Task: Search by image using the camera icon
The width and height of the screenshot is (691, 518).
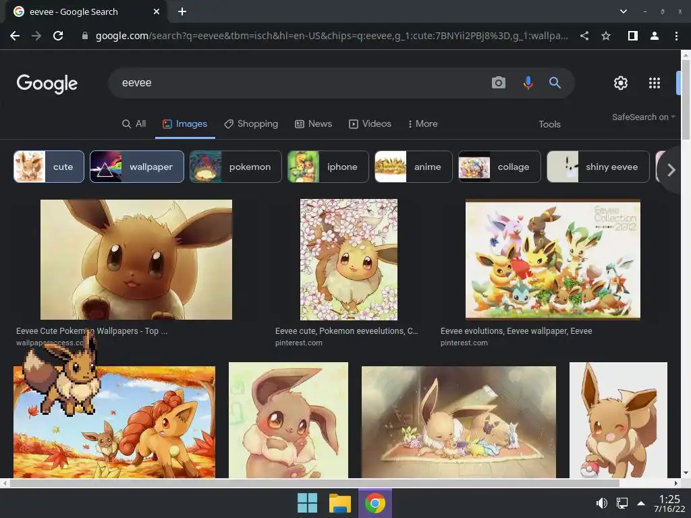Action: [499, 82]
